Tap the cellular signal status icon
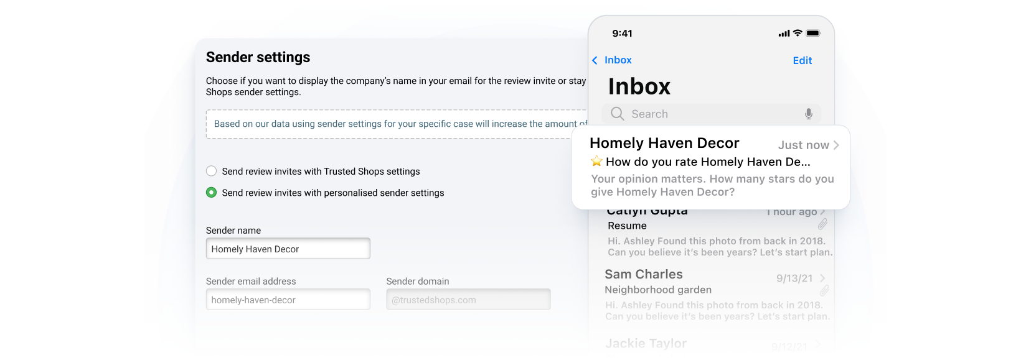The height and width of the screenshot is (358, 1031). point(784,34)
